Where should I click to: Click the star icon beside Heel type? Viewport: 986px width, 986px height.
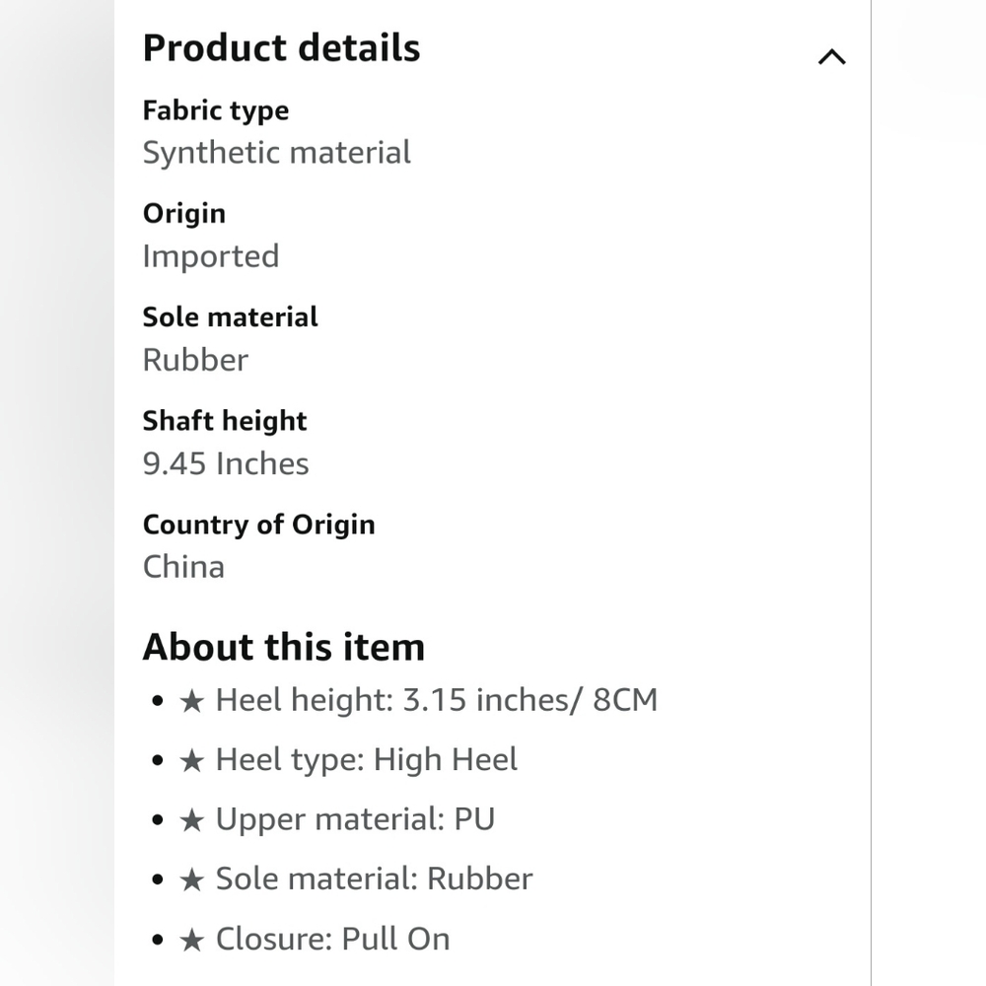192,761
